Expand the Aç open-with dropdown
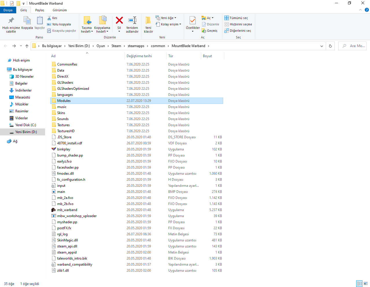Viewport: 370px width, 287px height. (x=208, y=18)
